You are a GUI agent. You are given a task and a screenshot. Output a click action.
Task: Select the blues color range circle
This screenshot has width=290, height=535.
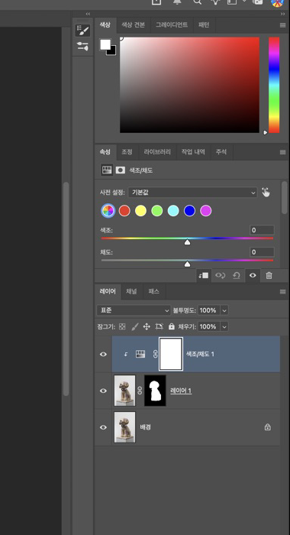click(x=189, y=210)
